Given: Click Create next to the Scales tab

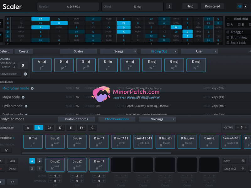Looking at the screenshot, I should coord(24,51).
